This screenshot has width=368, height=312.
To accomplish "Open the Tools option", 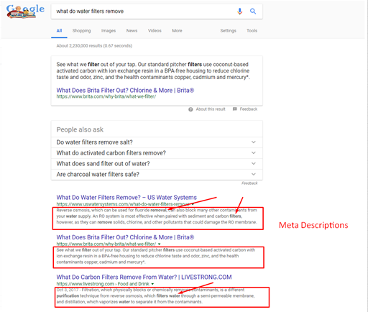I will click(x=252, y=31).
